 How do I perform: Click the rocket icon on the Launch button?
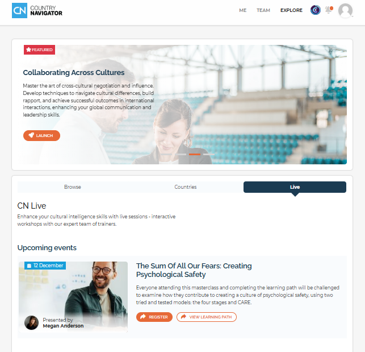click(31, 135)
